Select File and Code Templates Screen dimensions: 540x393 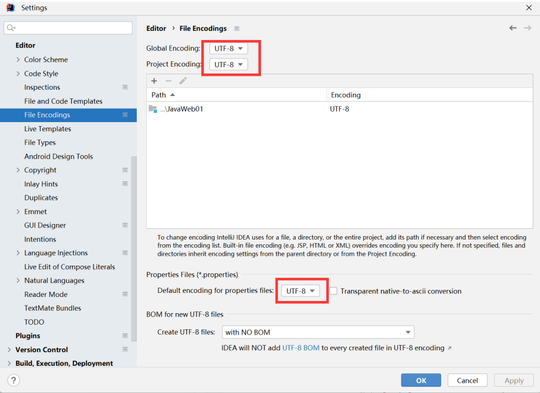[63, 101]
